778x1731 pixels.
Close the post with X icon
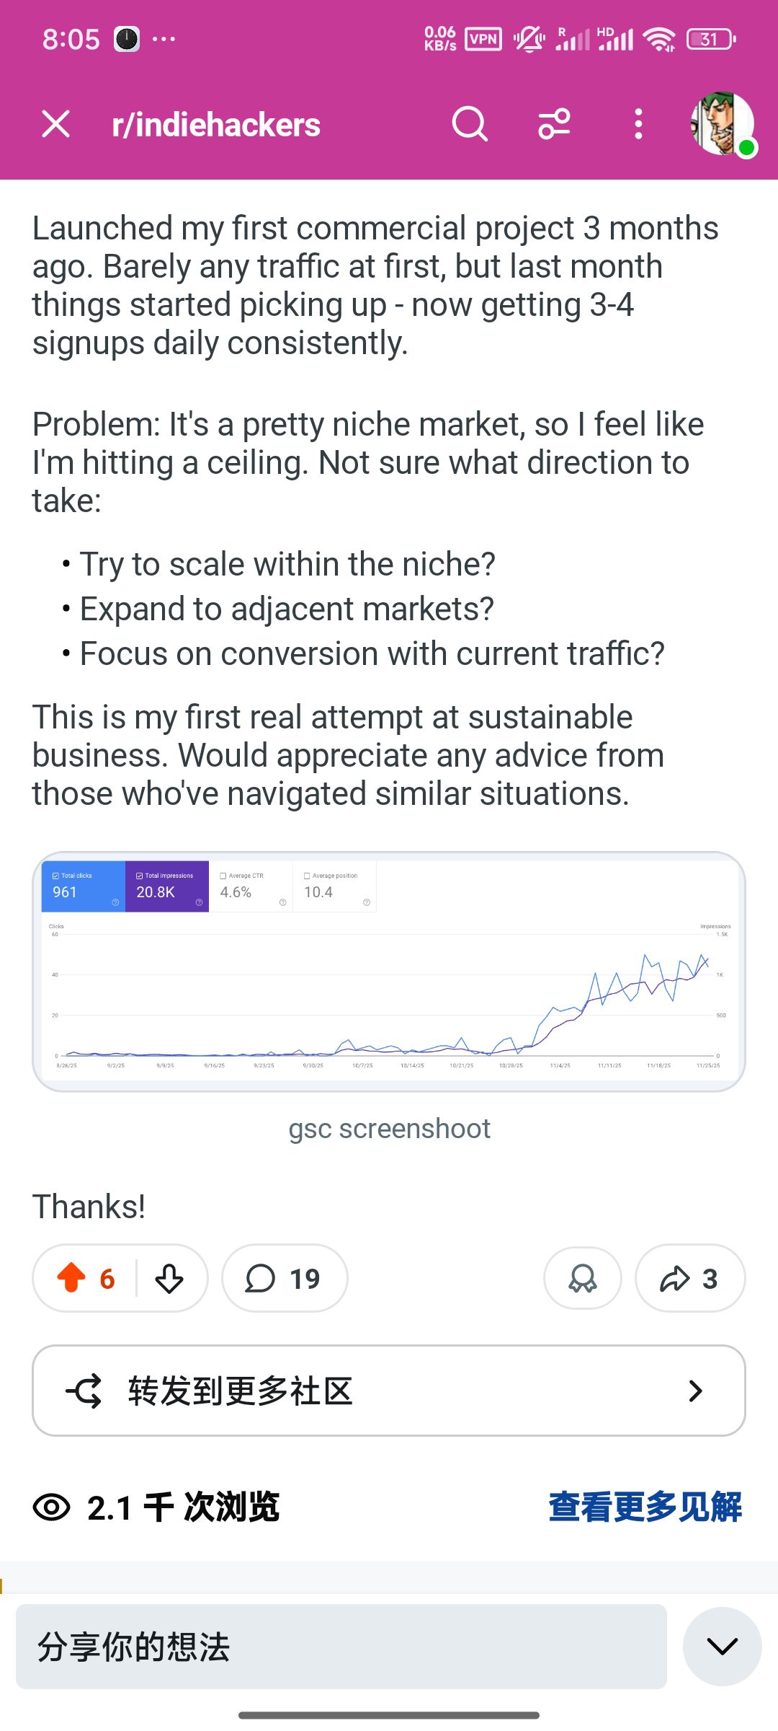pos(56,124)
